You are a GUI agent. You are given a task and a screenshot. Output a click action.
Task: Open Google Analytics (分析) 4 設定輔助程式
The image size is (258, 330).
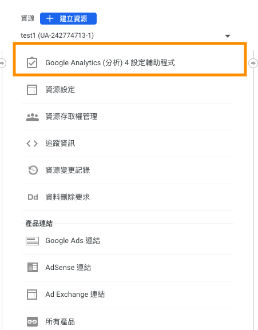coord(130,59)
